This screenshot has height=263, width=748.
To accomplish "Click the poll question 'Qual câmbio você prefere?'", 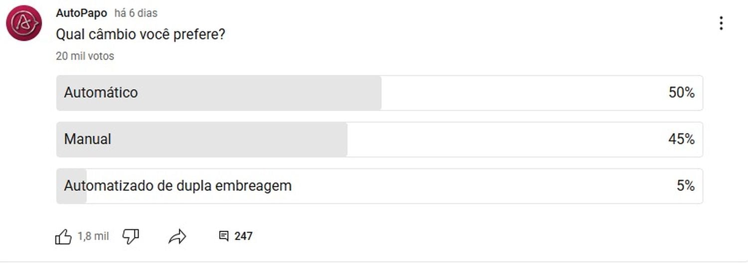I will 141,35.
